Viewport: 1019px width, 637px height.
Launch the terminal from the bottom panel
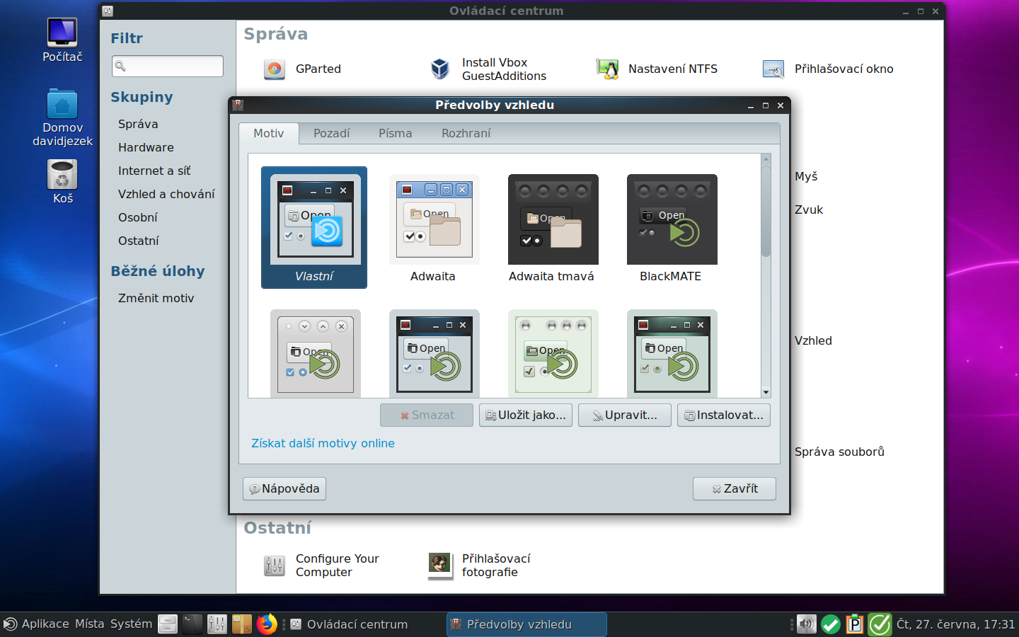tap(192, 624)
